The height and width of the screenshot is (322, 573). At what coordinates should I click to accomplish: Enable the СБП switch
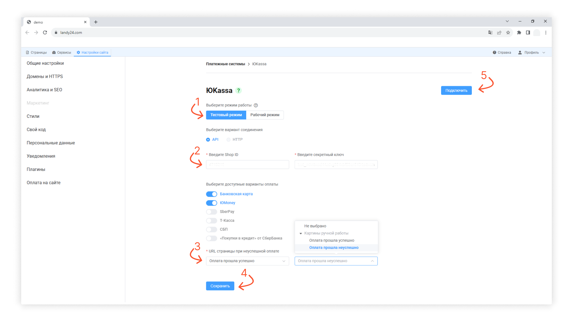pos(212,230)
